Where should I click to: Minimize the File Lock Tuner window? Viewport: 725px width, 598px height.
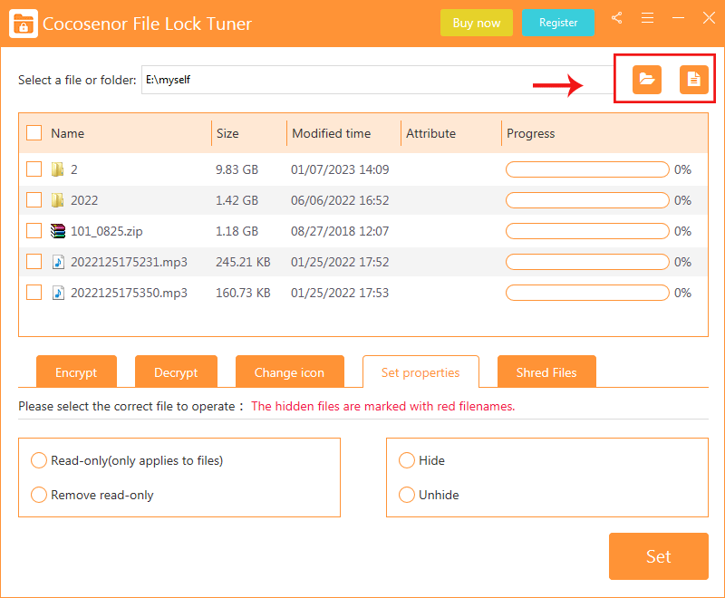tap(678, 18)
